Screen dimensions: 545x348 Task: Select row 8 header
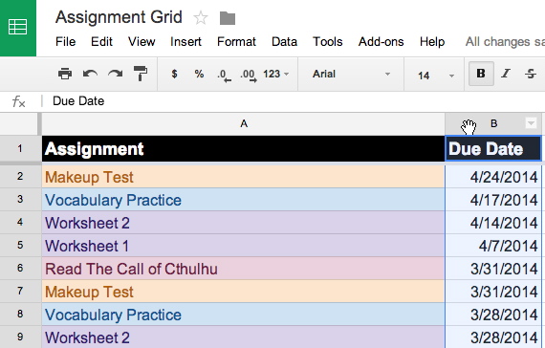[x=20, y=314]
